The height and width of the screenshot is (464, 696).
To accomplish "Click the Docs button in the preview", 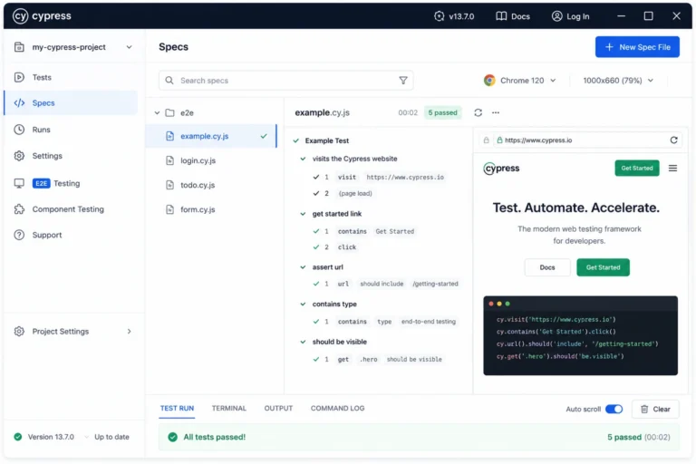I will pos(547,267).
